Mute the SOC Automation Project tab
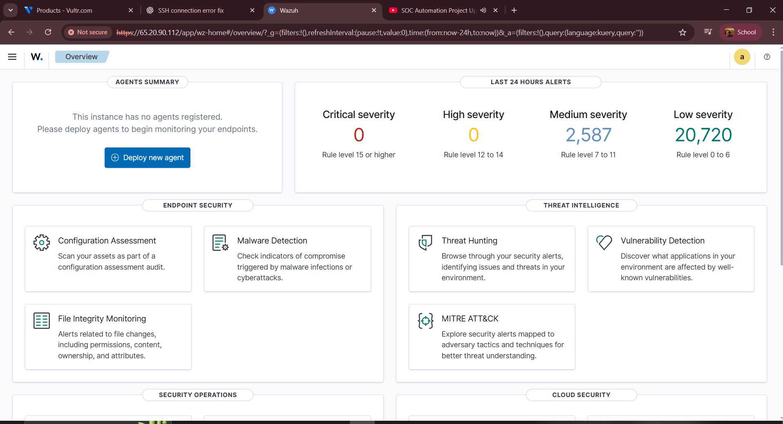The width and height of the screenshot is (783, 424). 483,10
